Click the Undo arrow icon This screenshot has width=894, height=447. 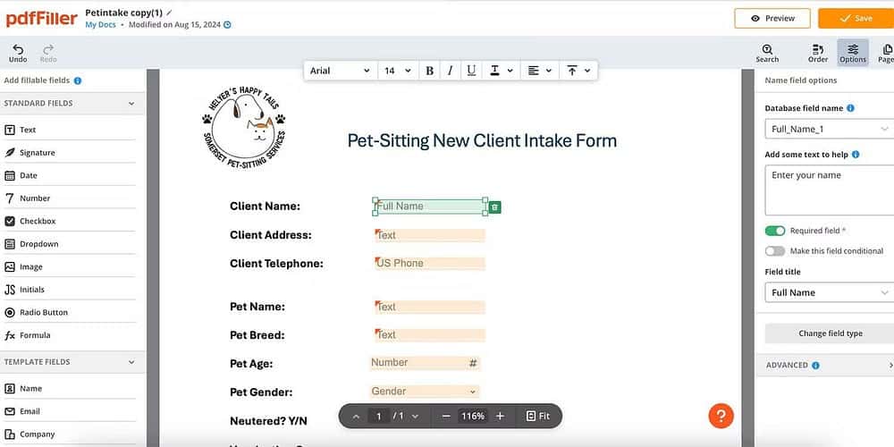18,50
